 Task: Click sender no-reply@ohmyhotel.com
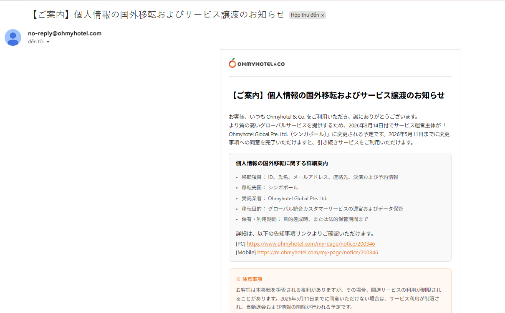[65, 33]
